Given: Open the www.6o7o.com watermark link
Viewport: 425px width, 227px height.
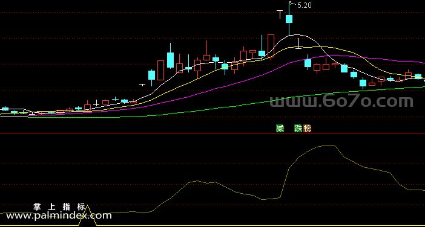Looking at the screenshot, I should [x=341, y=101].
